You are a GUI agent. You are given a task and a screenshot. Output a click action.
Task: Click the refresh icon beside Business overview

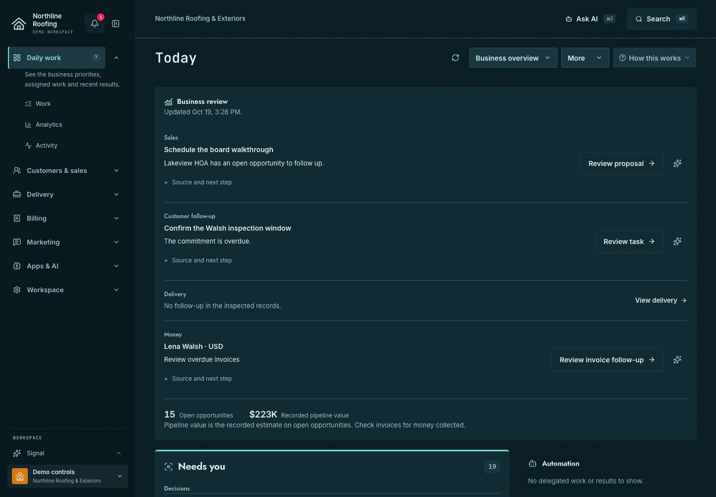click(x=455, y=58)
